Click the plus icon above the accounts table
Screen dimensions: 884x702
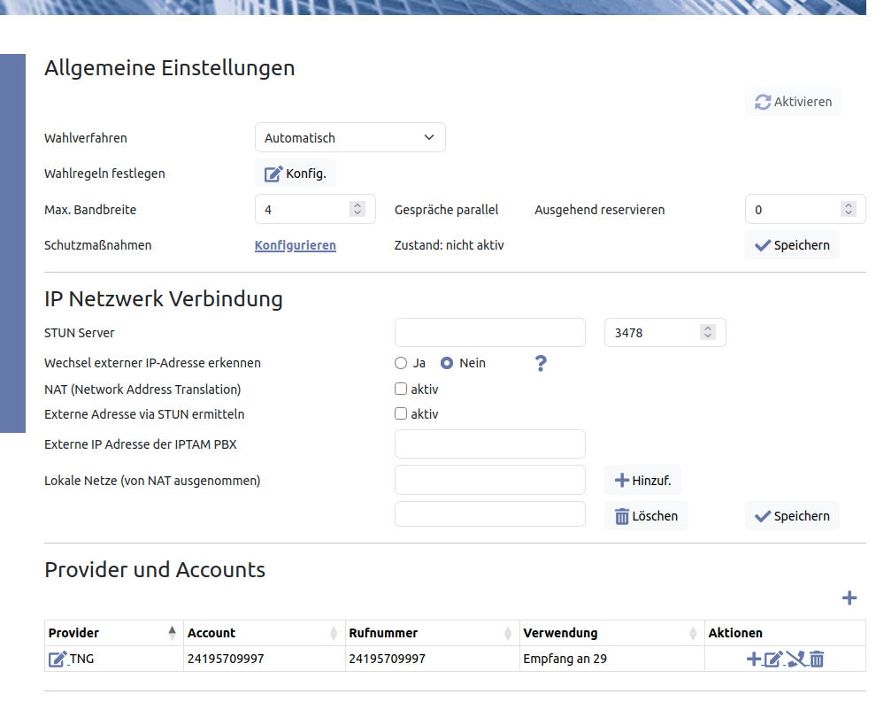tap(849, 598)
